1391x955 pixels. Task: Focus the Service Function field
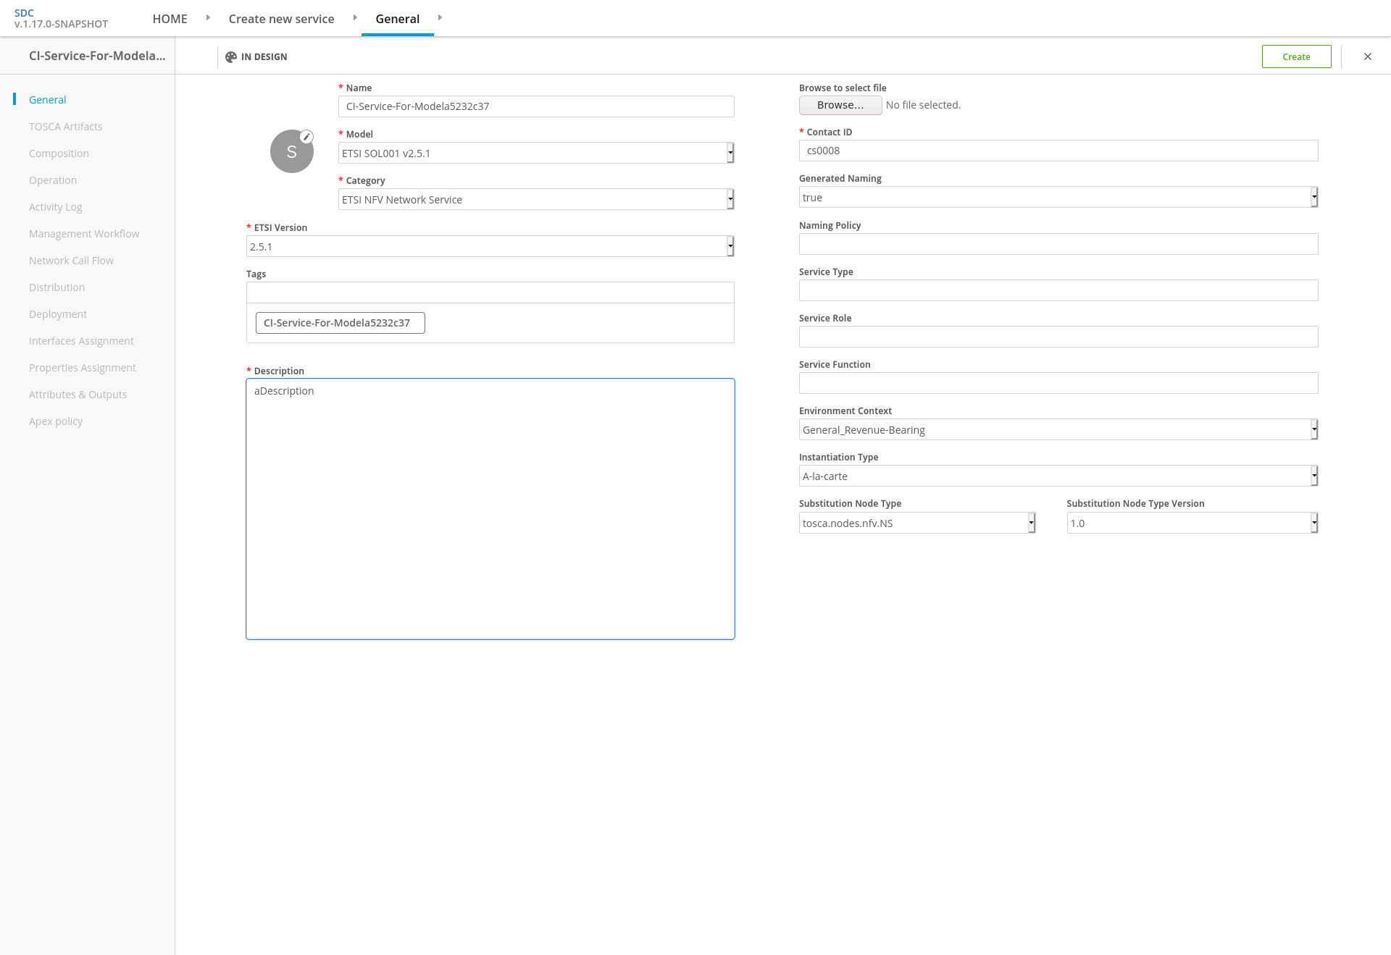coord(1058,383)
